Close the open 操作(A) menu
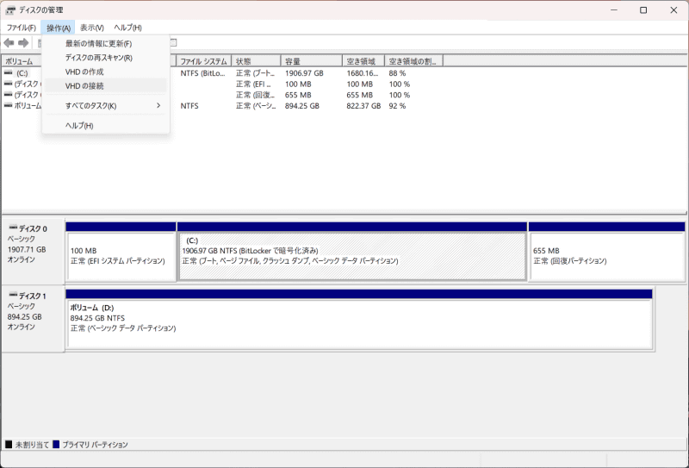Viewport: 689px width, 468px height. pos(59,28)
